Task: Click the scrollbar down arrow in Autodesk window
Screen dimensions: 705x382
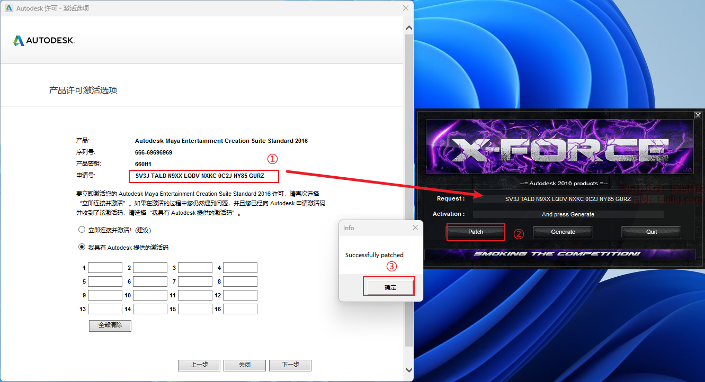Action: (409, 370)
